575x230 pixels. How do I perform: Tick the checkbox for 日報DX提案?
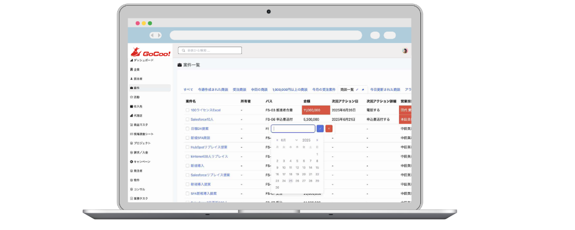click(x=187, y=129)
